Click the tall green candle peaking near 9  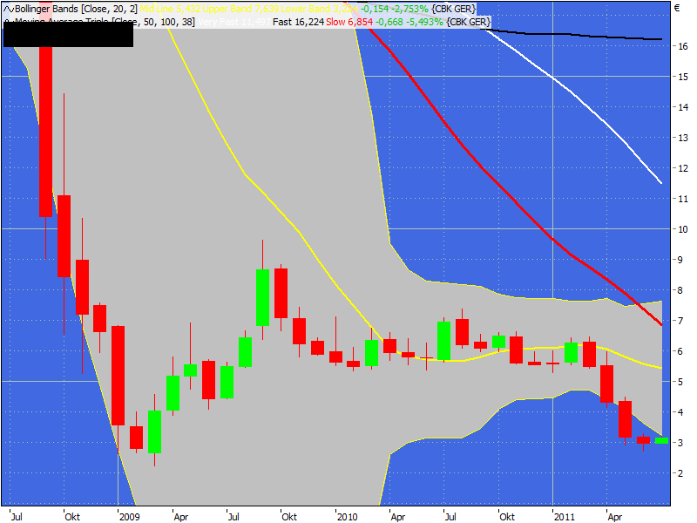(263, 297)
